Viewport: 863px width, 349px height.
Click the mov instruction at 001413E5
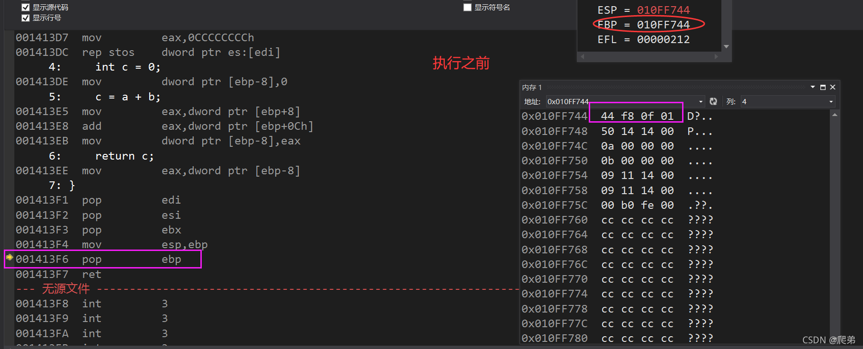click(158, 112)
